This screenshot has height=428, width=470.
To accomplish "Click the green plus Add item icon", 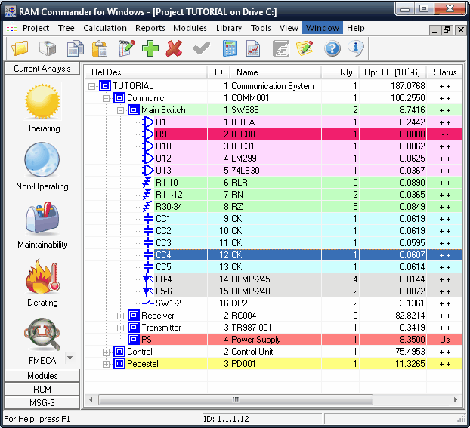I will [150, 48].
